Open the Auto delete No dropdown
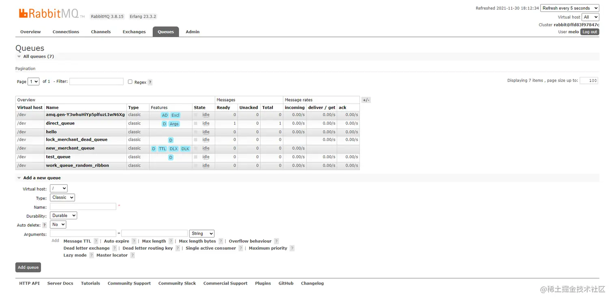 tap(58, 225)
